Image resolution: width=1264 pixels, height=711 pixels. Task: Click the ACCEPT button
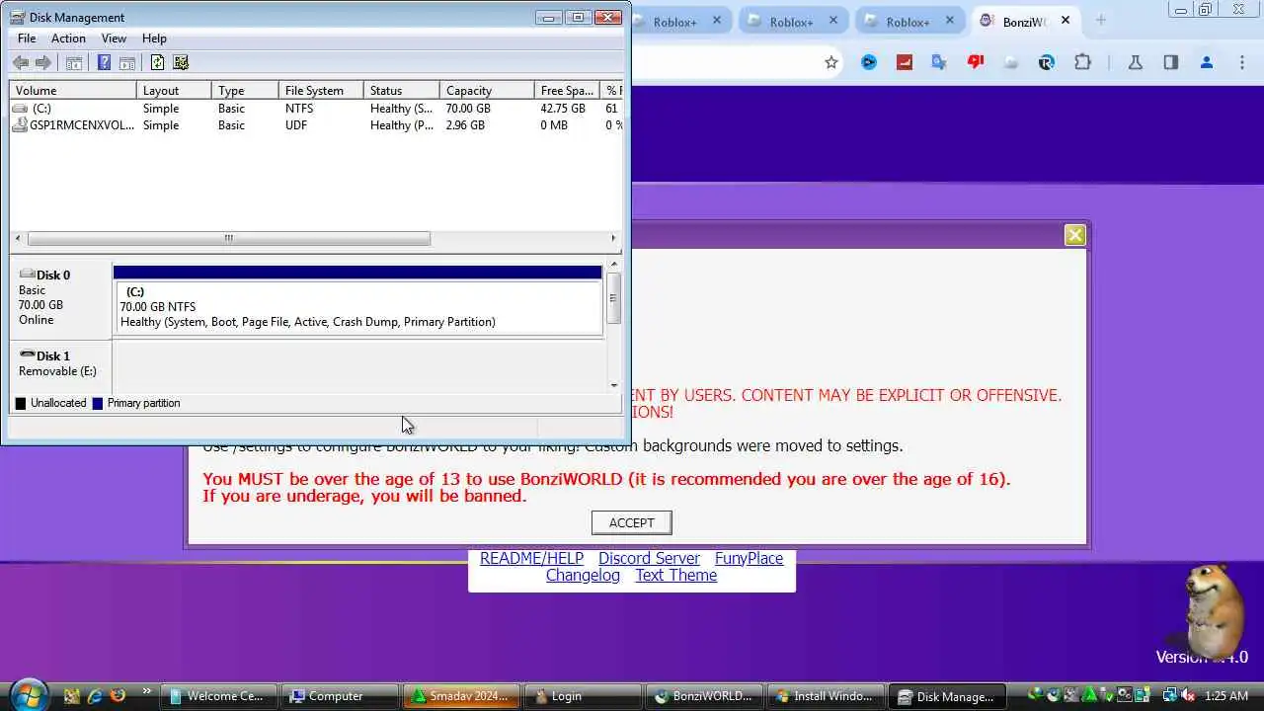click(632, 523)
